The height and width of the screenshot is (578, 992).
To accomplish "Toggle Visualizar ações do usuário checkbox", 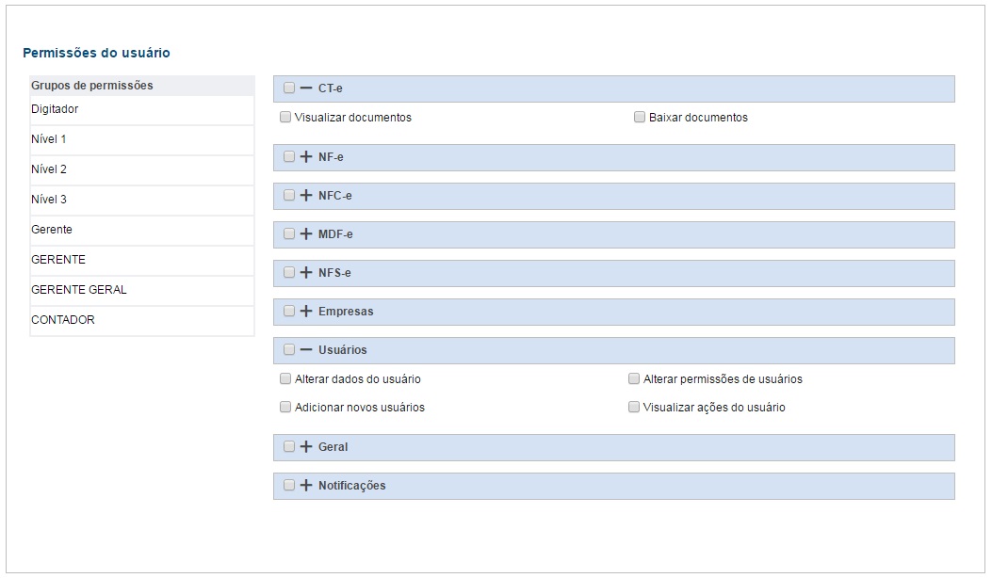I will (x=634, y=408).
